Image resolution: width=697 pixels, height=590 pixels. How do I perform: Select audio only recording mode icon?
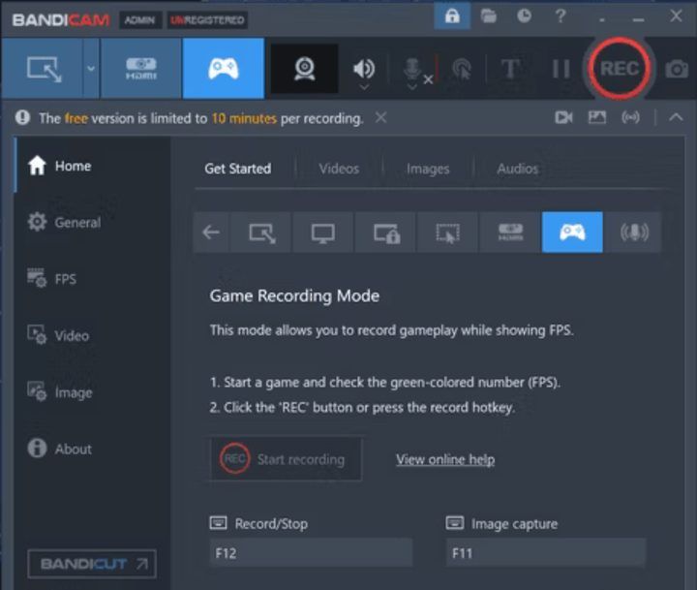tap(634, 233)
